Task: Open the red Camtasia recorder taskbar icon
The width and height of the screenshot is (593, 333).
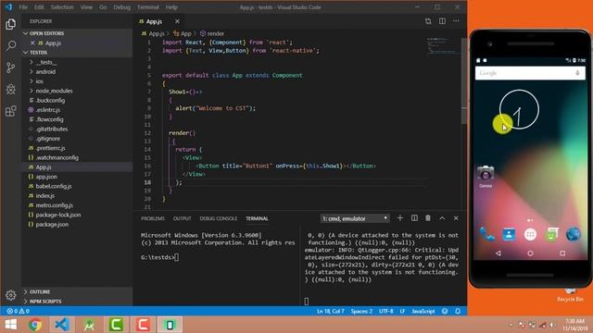Action: [143, 325]
